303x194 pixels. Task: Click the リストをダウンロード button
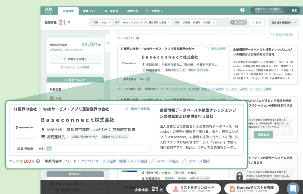click(193, 189)
